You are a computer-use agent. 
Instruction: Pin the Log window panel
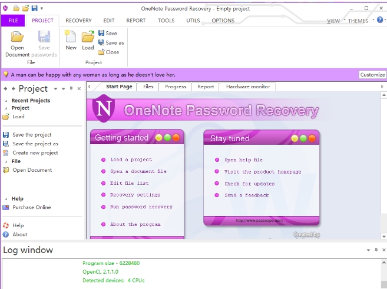(x=376, y=250)
